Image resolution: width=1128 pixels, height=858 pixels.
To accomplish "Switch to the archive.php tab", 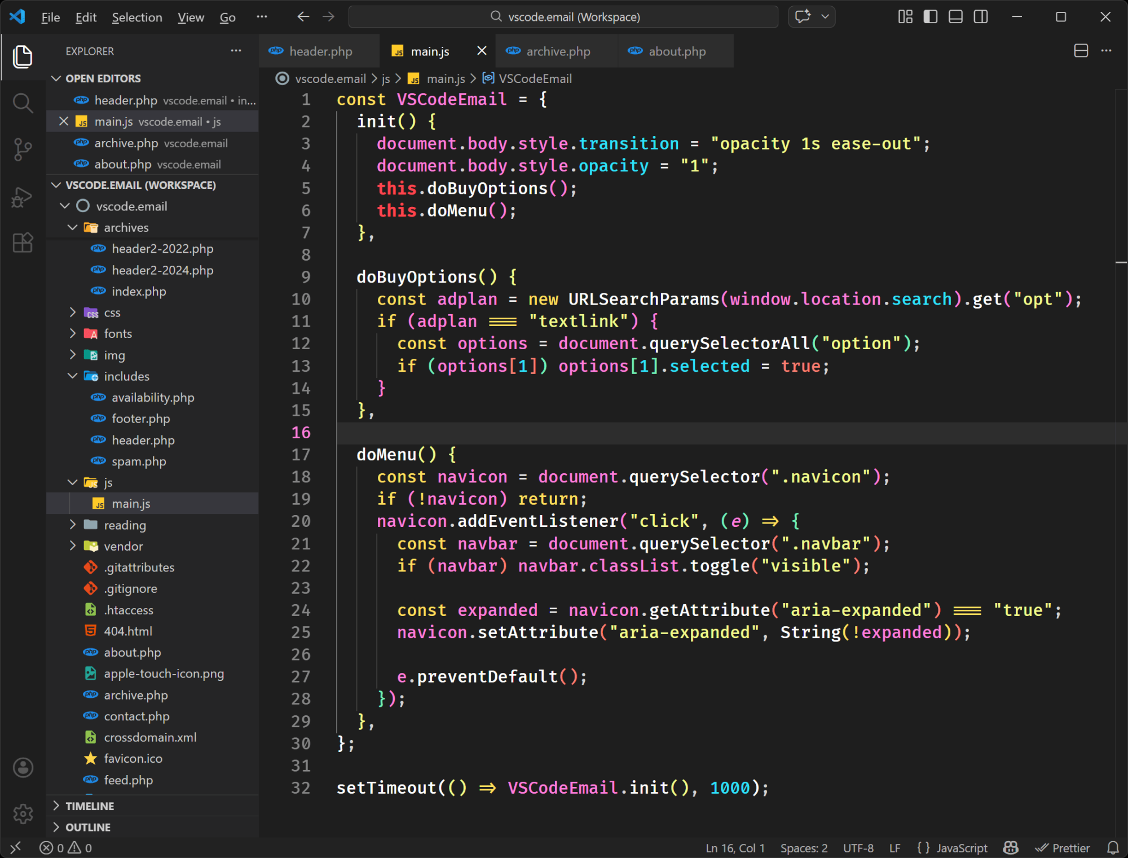I will click(x=557, y=51).
